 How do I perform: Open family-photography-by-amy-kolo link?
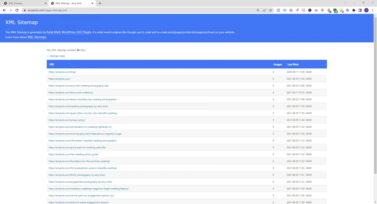click(x=77, y=175)
